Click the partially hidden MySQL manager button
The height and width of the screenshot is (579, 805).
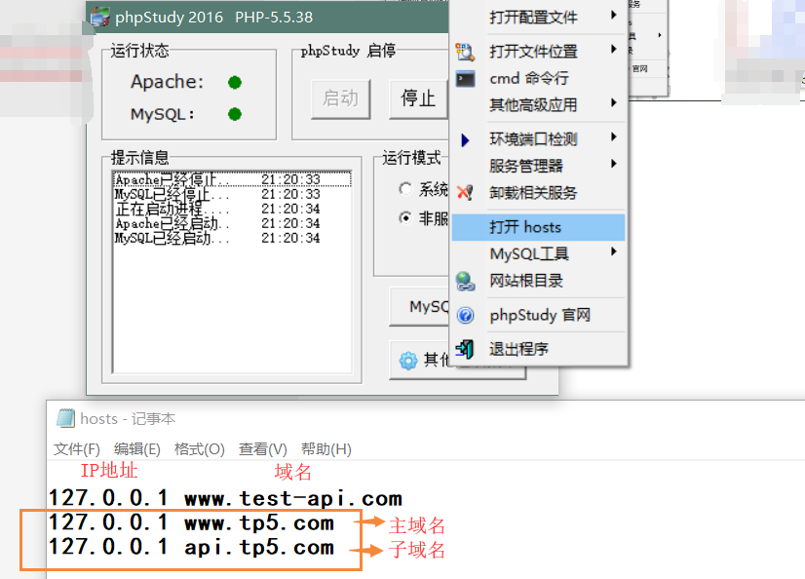pos(420,306)
